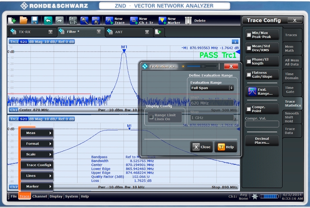Click the Close button in dialog
The image size is (310, 208).
(x=202, y=147)
